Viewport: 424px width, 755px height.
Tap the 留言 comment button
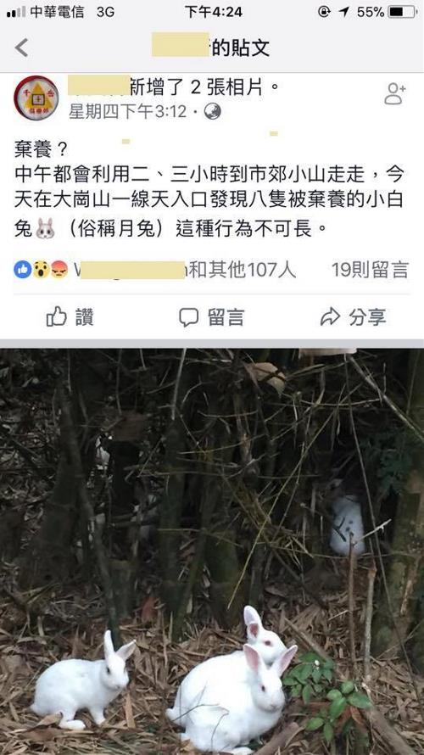(x=212, y=317)
